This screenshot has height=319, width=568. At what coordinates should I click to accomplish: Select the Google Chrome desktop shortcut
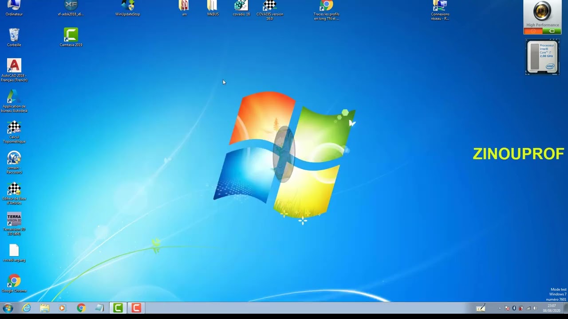coord(14,284)
